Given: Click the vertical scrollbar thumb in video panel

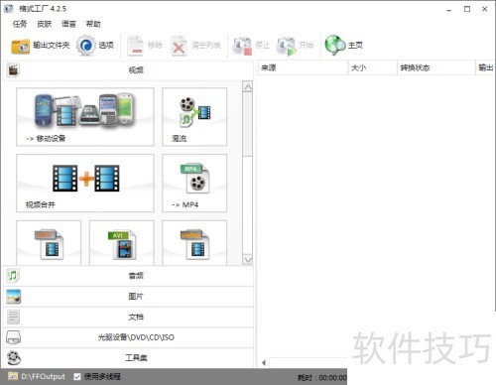Looking at the screenshot, I should [248, 124].
